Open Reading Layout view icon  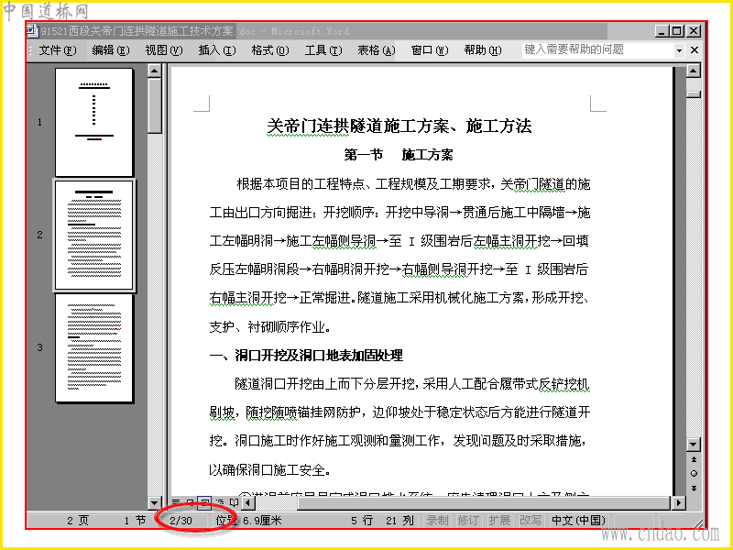234,503
